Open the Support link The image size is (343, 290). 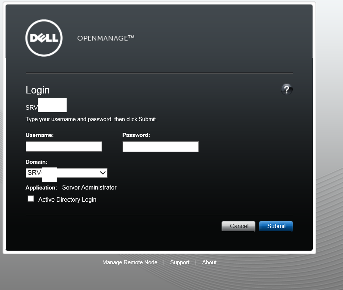point(180,262)
